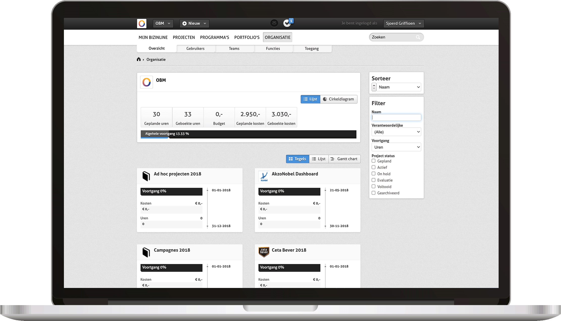Open the Sjoerd Griffioen user menu
The height and width of the screenshot is (321, 561).
(x=403, y=23)
